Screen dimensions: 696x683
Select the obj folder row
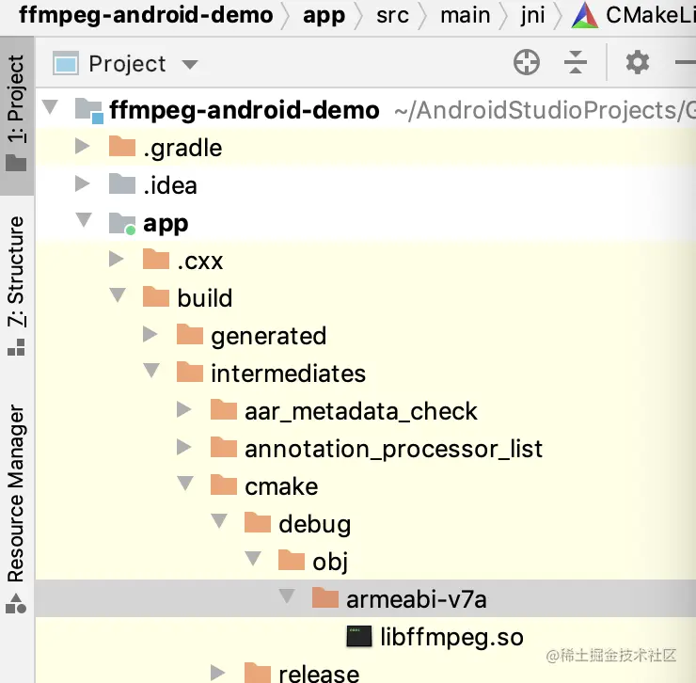[x=365, y=562]
